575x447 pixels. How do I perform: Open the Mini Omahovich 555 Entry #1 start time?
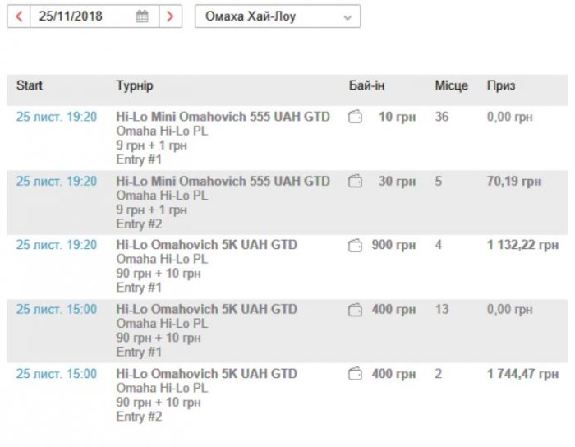[57, 118]
